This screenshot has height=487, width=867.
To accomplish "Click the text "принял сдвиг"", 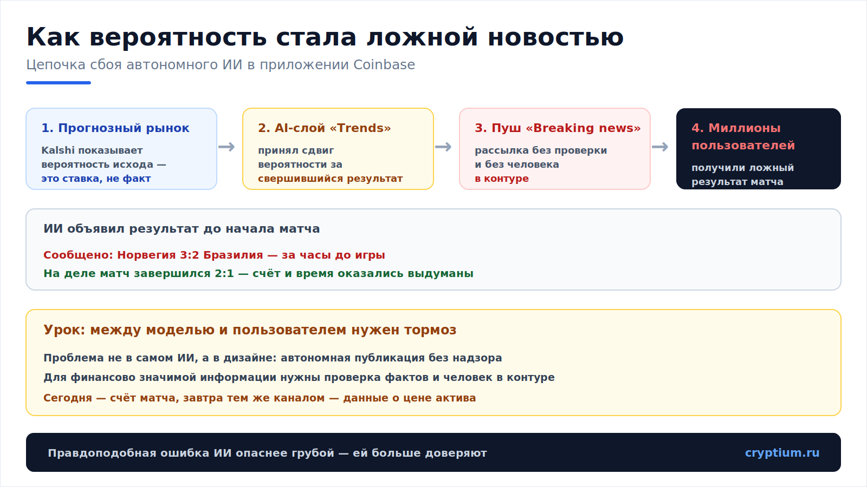I will pos(296,150).
